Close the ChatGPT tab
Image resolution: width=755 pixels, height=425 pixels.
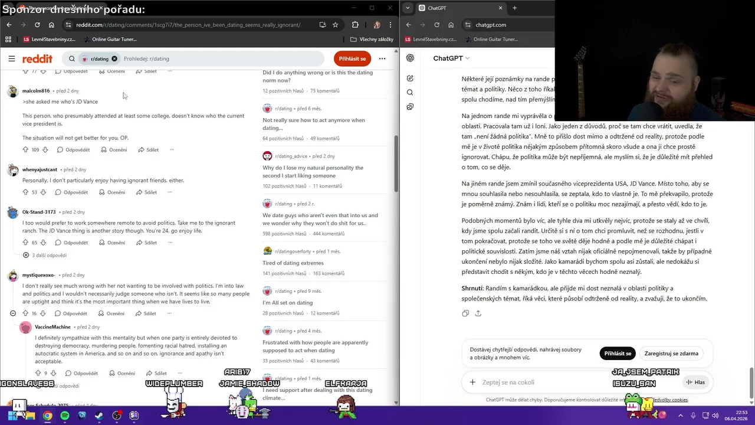500,8
